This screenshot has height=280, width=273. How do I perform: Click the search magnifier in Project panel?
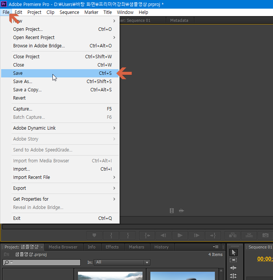click(x=7, y=262)
